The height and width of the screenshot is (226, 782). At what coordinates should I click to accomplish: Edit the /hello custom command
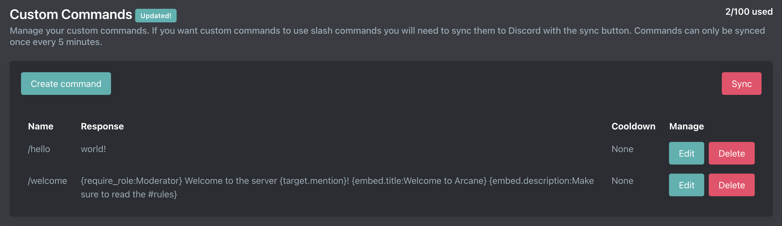pos(686,153)
